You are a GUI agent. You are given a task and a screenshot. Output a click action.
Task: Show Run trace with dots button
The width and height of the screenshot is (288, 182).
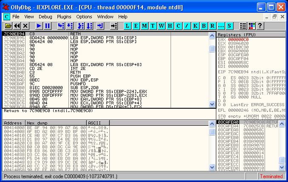click(221, 26)
